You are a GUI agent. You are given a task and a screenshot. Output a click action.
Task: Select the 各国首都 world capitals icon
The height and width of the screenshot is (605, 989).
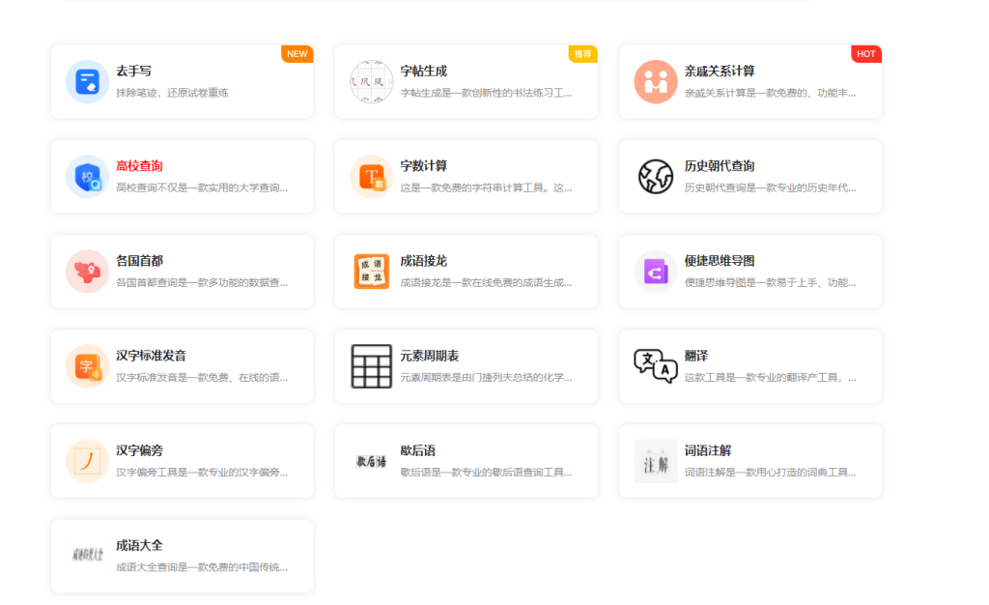coord(87,271)
